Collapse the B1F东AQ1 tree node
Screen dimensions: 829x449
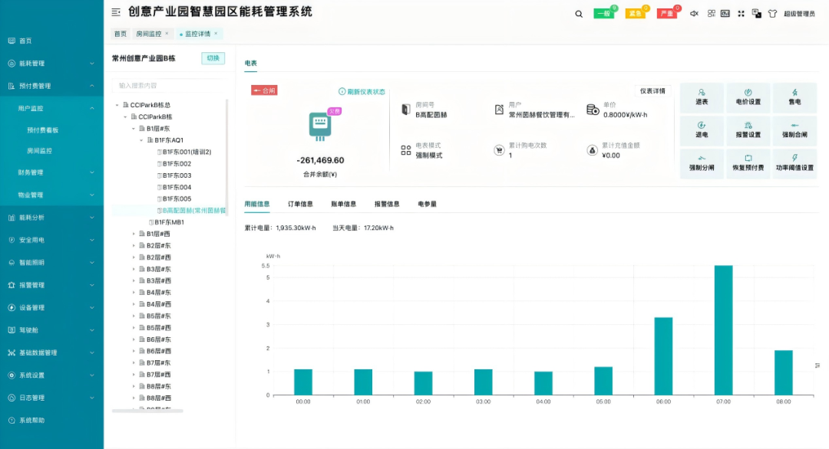(142, 140)
